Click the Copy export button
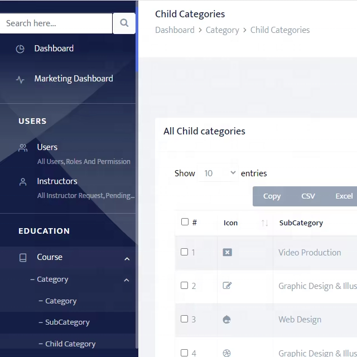This screenshot has width=357, height=357. 272,196
